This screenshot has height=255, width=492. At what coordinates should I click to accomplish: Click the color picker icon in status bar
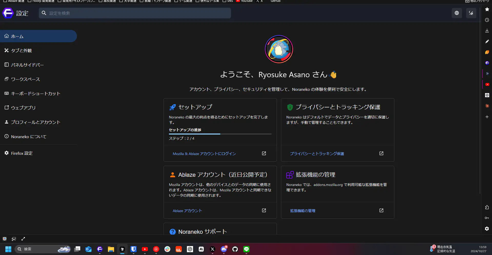[5, 239]
